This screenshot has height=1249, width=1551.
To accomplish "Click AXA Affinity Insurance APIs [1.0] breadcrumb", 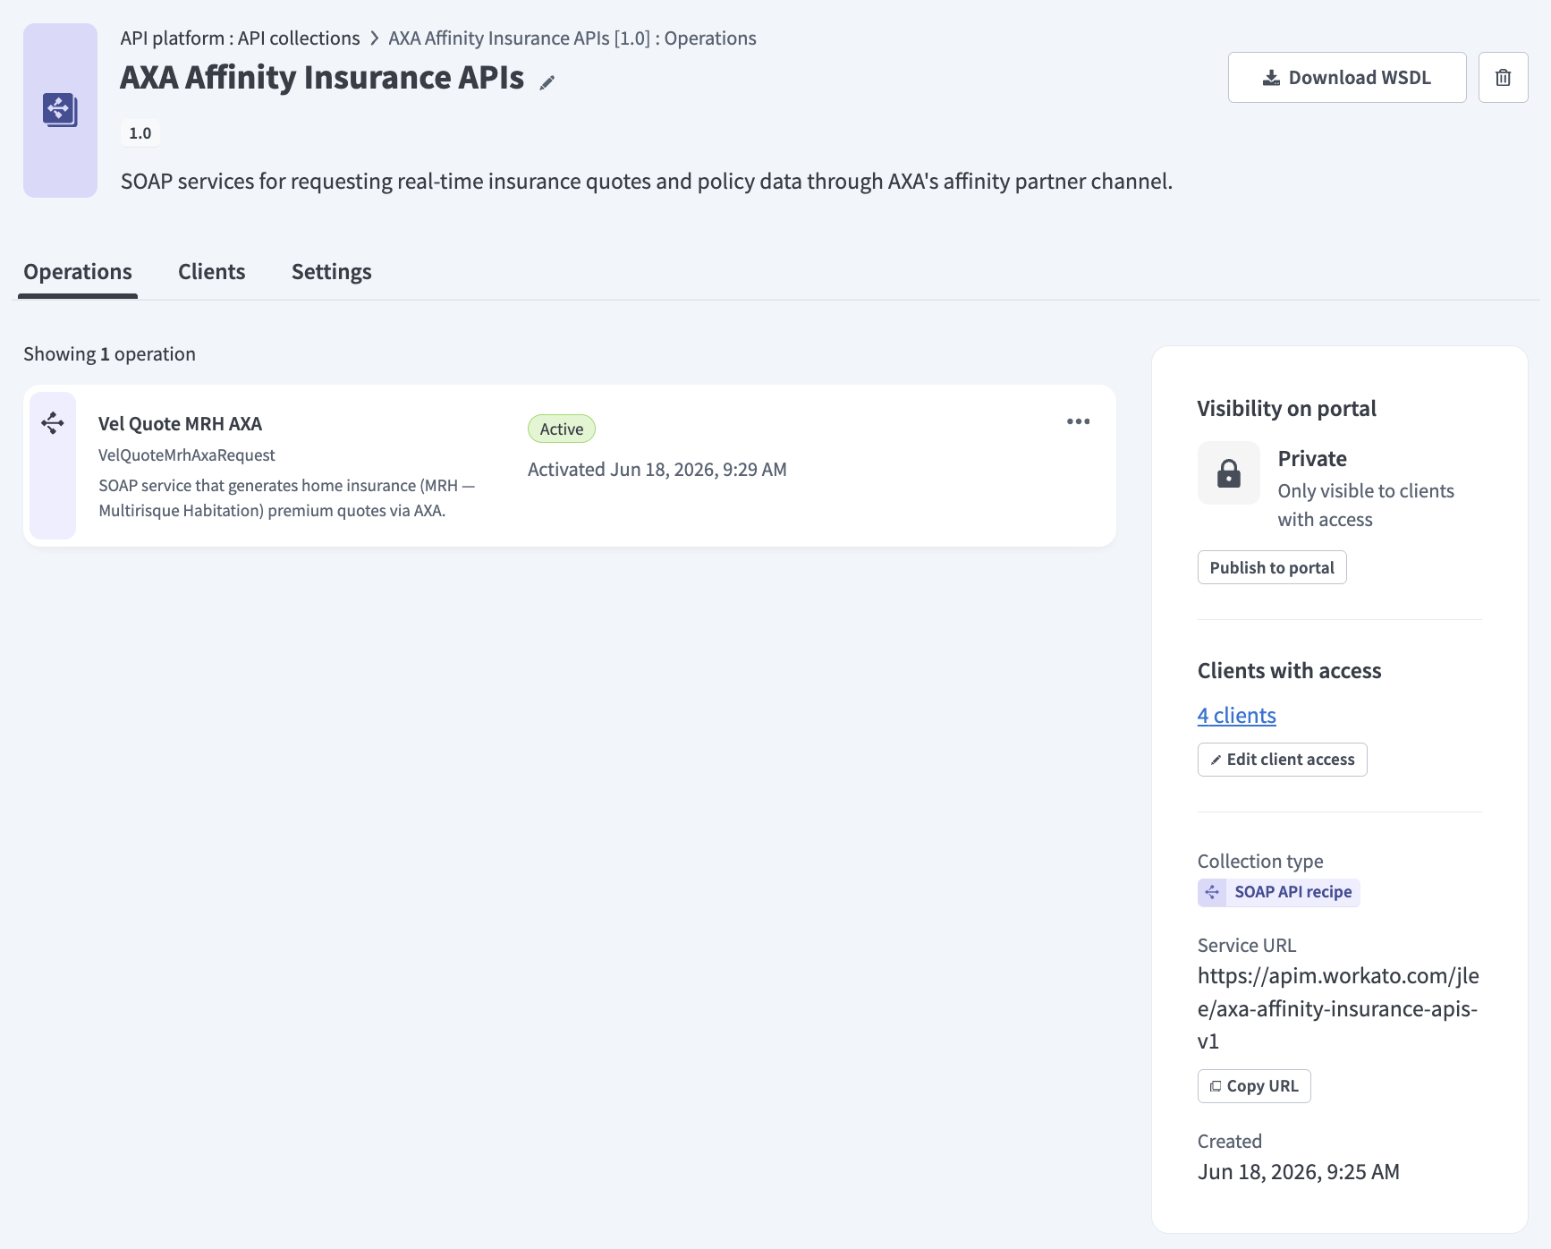I will [x=572, y=38].
